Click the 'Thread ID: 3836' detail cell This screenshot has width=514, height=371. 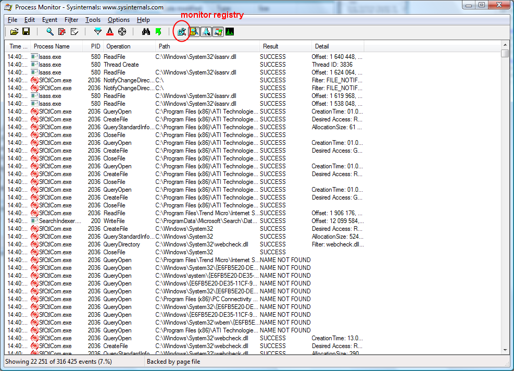point(332,65)
